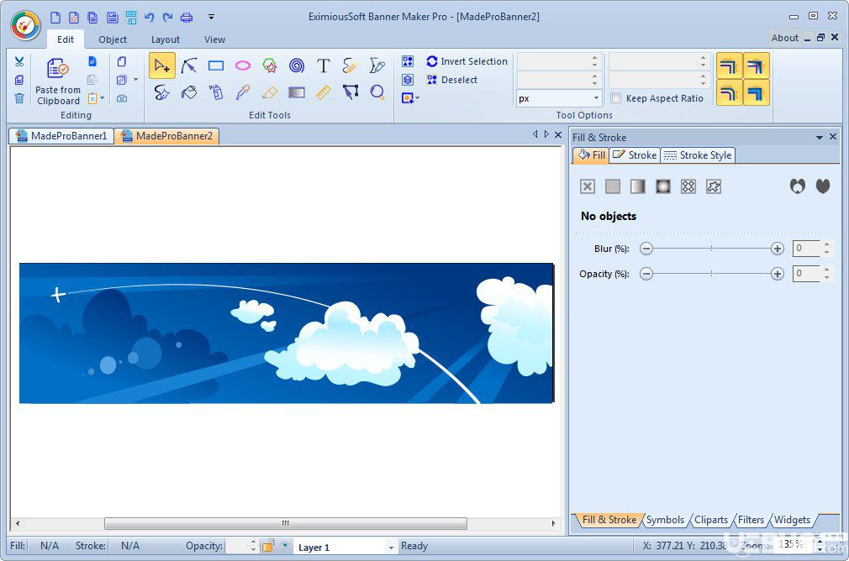Open the paste options dropdown arrow
Image resolution: width=849 pixels, height=561 pixels.
pos(102,98)
